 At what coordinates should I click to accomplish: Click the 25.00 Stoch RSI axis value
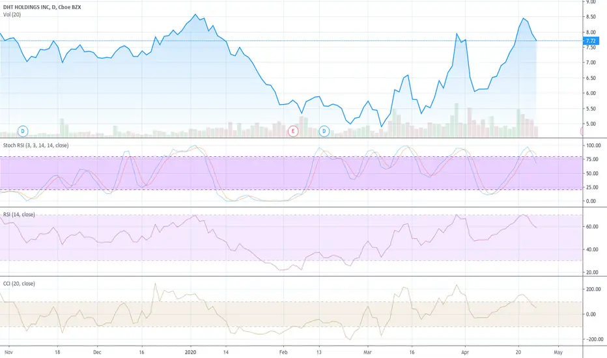593,187
